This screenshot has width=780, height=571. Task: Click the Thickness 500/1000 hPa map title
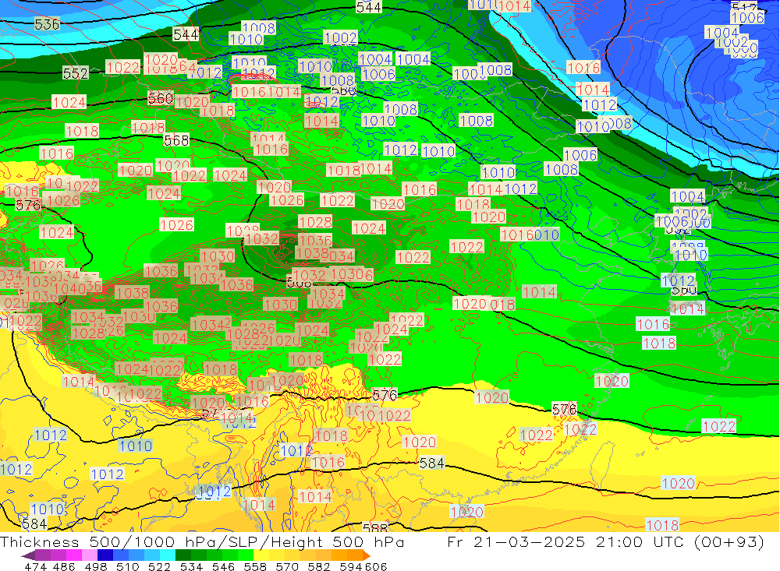click(x=109, y=541)
